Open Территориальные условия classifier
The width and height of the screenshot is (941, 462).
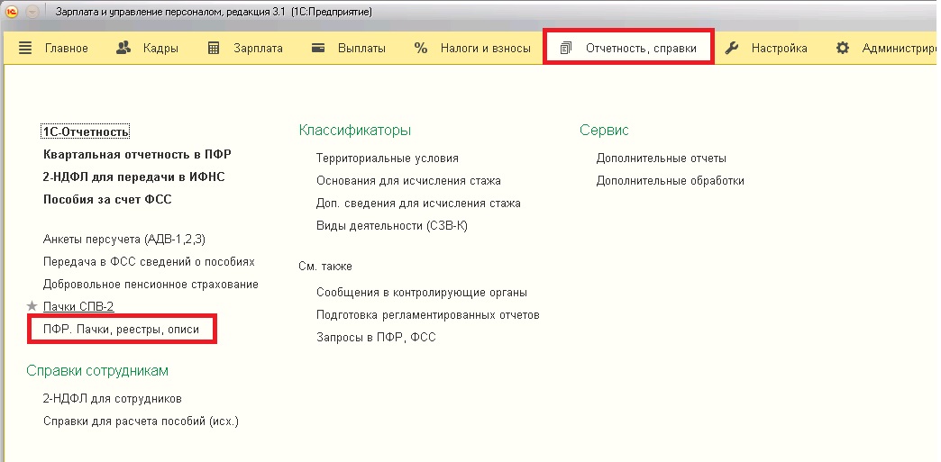click(388, 159)
